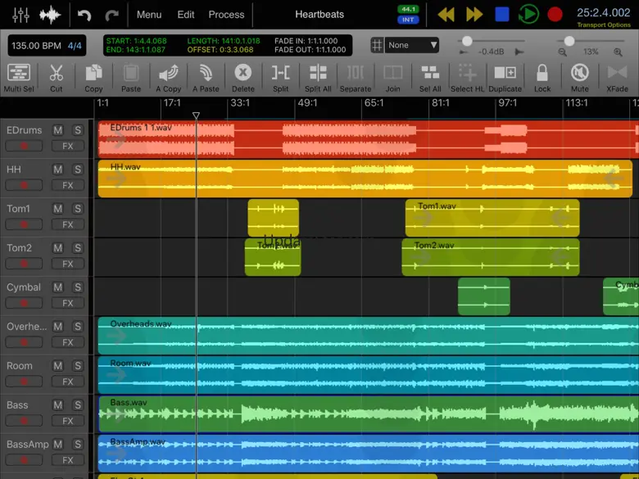This screenshot has width=639, height=479.
Task: Open the XFade crossfade tool
Action: point(617,77)
